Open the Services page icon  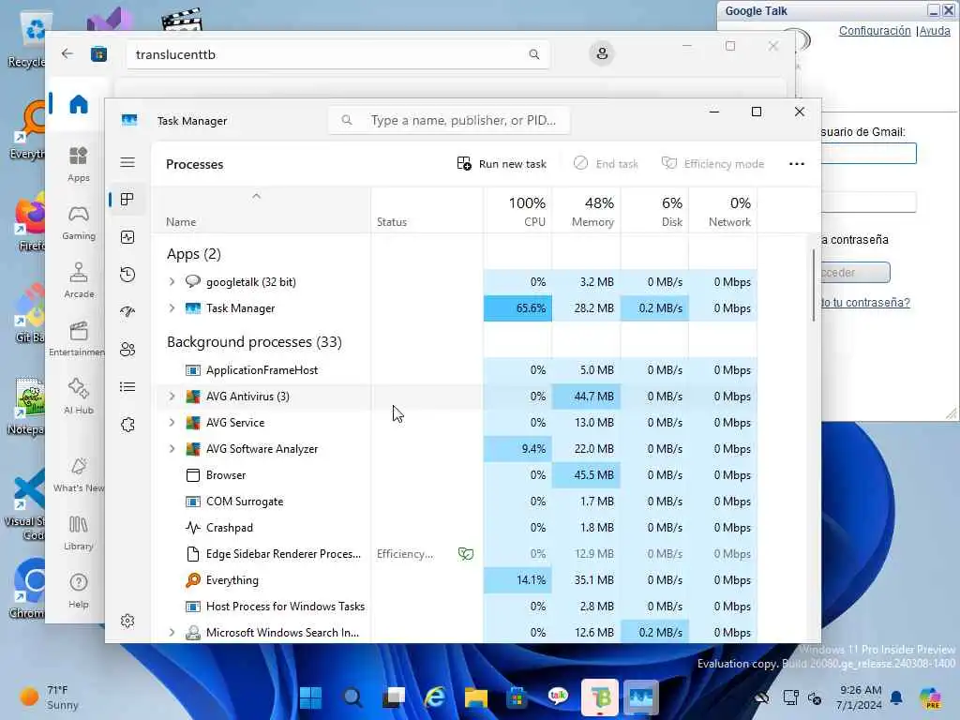[x=127, y=425]
